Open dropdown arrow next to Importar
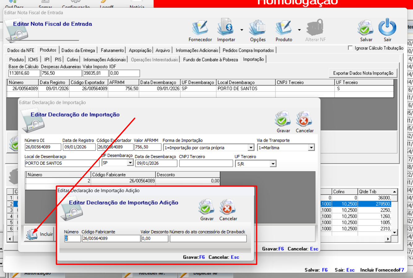This screenshot has width=413, height=278. (x=242, y=30)
